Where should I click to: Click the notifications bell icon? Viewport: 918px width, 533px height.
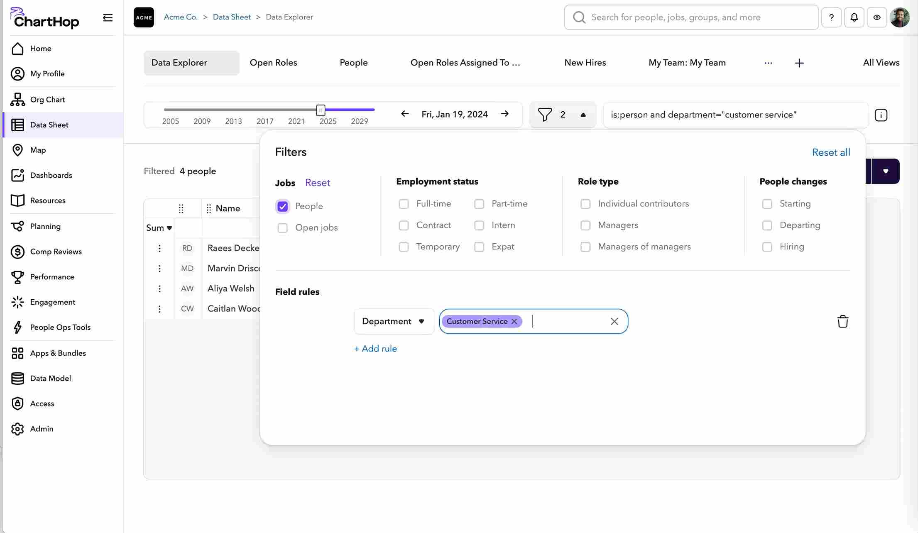(854, 17)
